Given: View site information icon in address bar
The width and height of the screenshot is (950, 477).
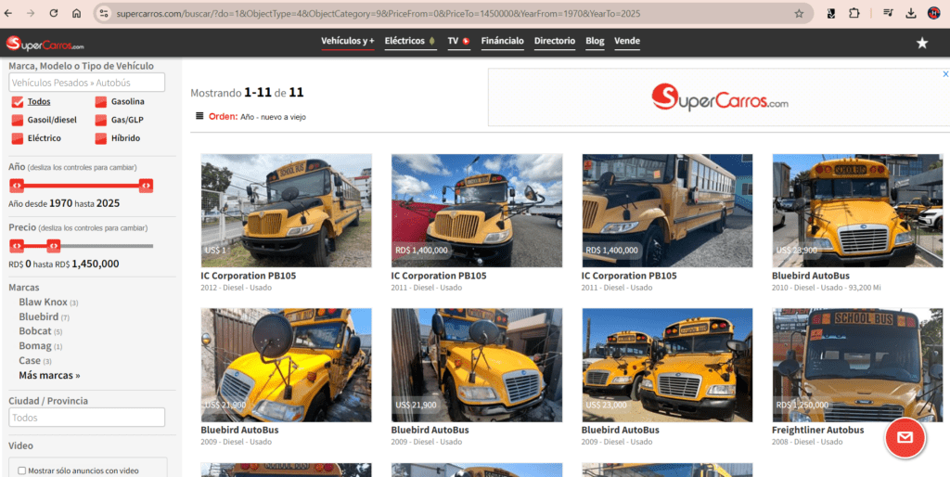Looking at the screenshot, I should 104,13.
